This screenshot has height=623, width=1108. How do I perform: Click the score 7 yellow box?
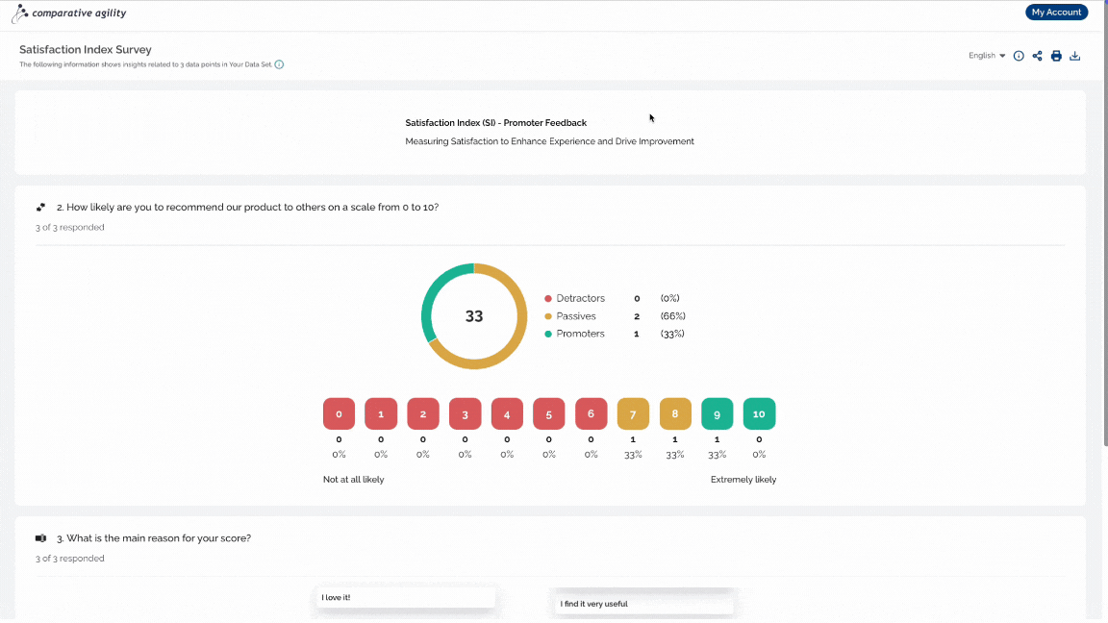[x=633, y=414]
